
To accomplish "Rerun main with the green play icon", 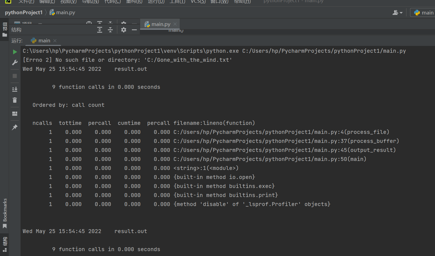I will click(15, 52).
